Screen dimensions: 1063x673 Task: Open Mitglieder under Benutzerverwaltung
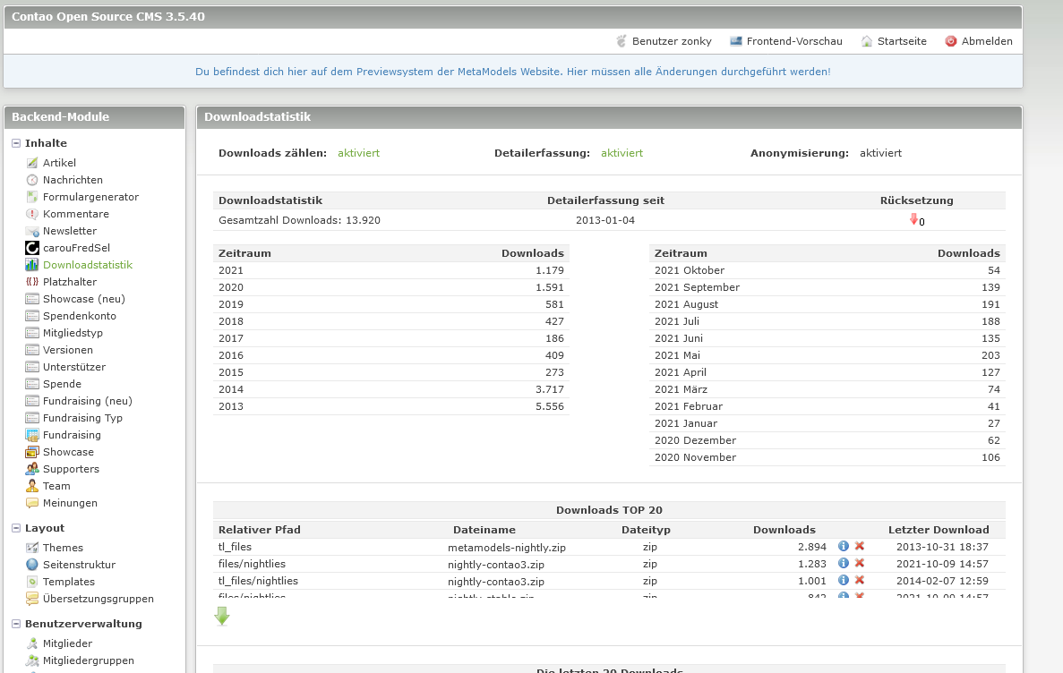click(67, 643)
